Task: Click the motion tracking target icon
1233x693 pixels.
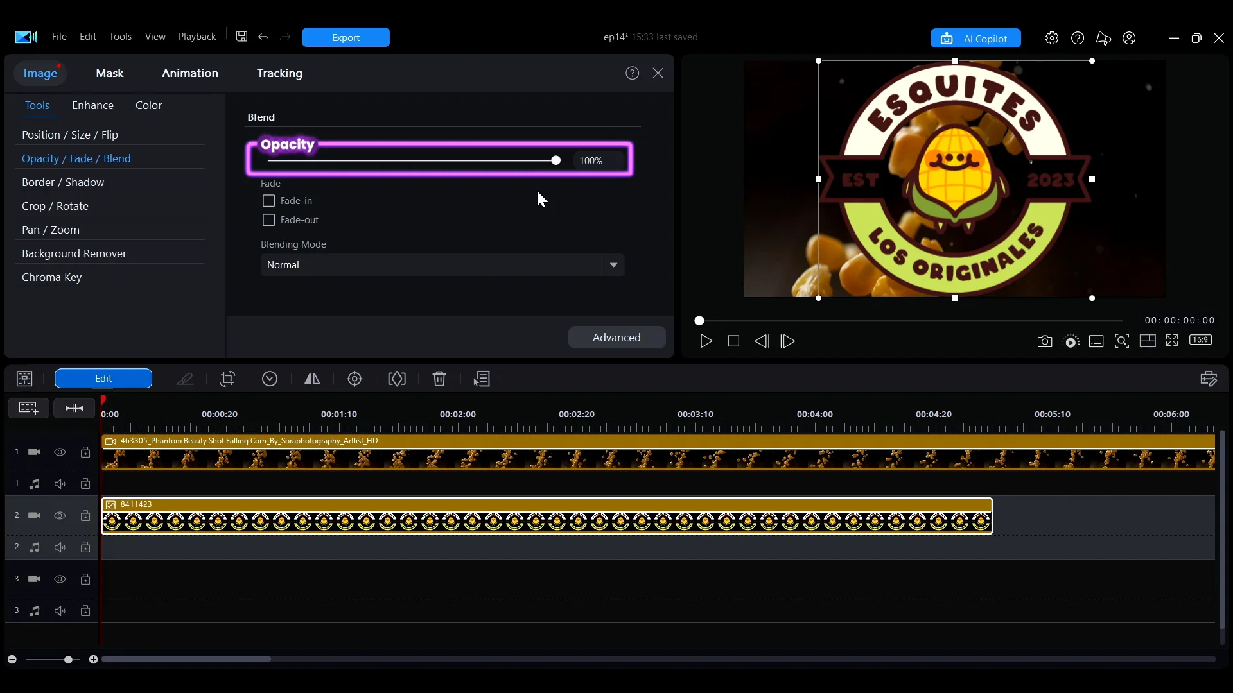Action: click(354, 379)
